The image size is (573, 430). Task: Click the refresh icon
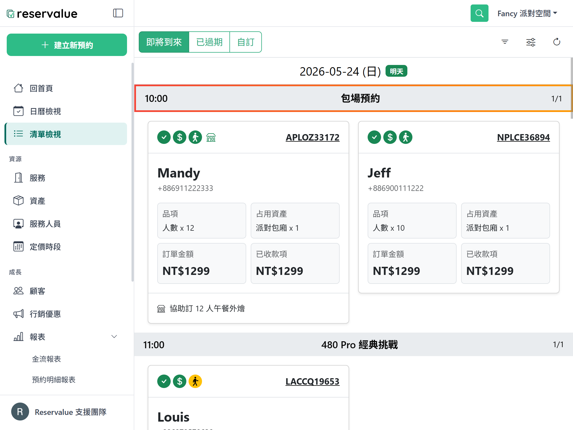pos(557,42)
